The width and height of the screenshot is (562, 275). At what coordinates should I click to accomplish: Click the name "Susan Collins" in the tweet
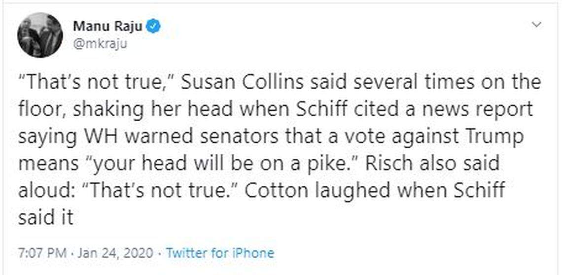(x=237, y=82)
